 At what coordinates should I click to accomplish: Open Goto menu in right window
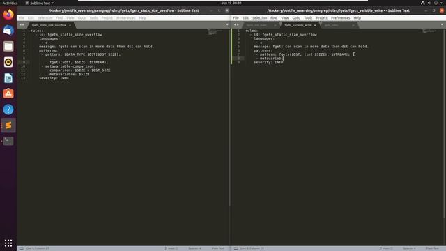[296, 18]
